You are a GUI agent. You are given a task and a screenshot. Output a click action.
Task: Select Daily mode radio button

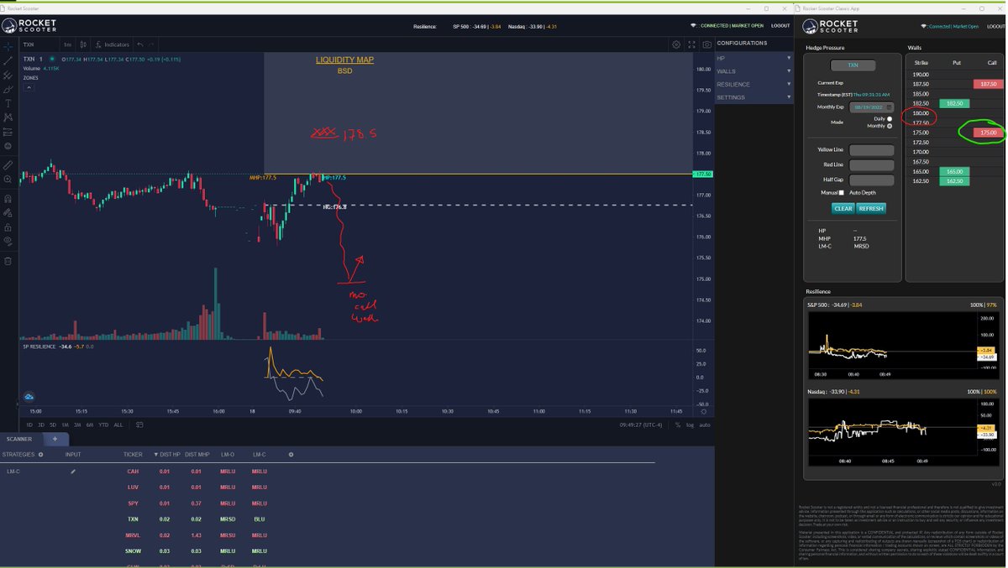890,119
